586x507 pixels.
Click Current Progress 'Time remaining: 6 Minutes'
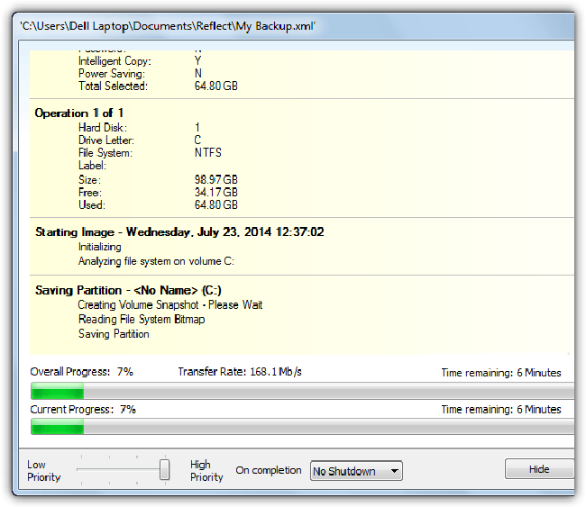click(501, 410)
